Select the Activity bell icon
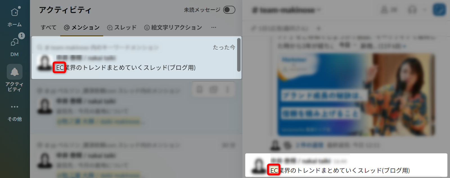Viewport: 450px width, 178px height. pos(15,72)
